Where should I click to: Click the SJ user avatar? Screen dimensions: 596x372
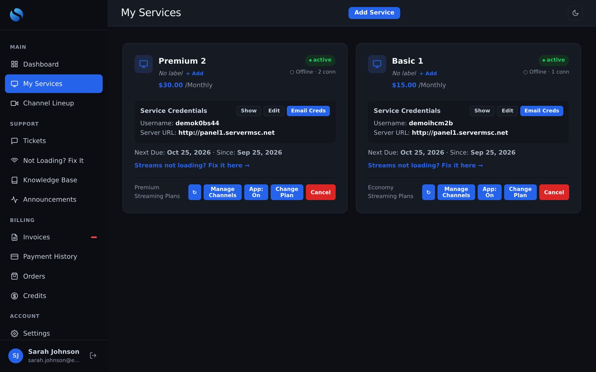pyautogui.click(x=16, y=356)
